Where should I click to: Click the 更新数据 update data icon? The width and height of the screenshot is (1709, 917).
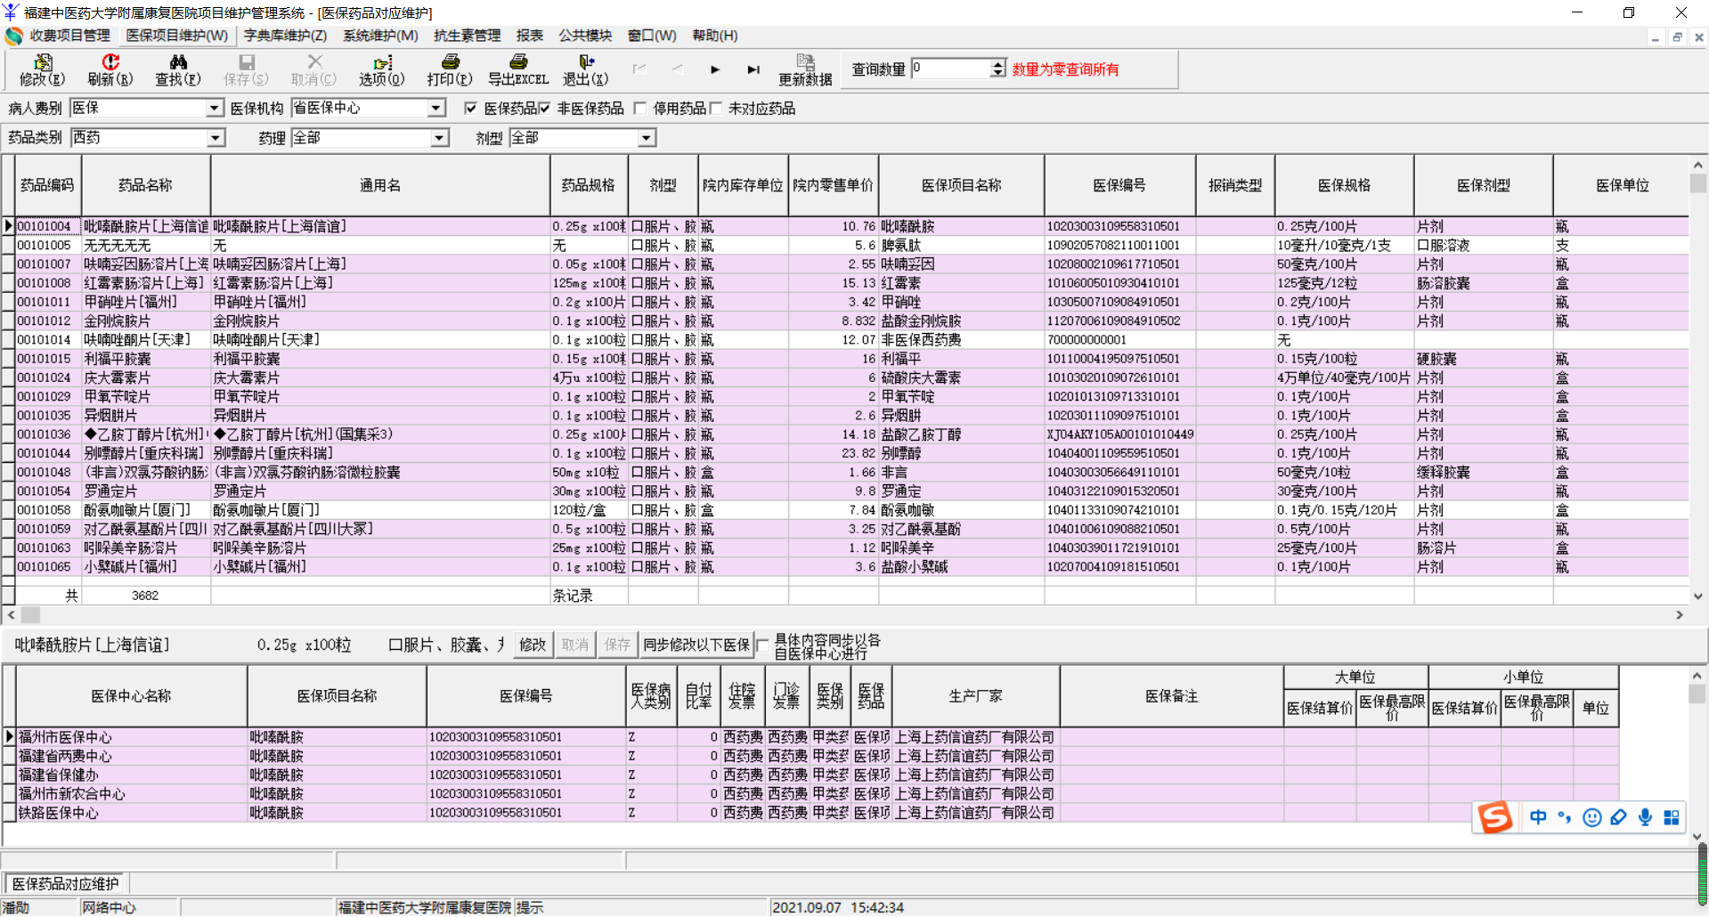[x=805, y=69]
